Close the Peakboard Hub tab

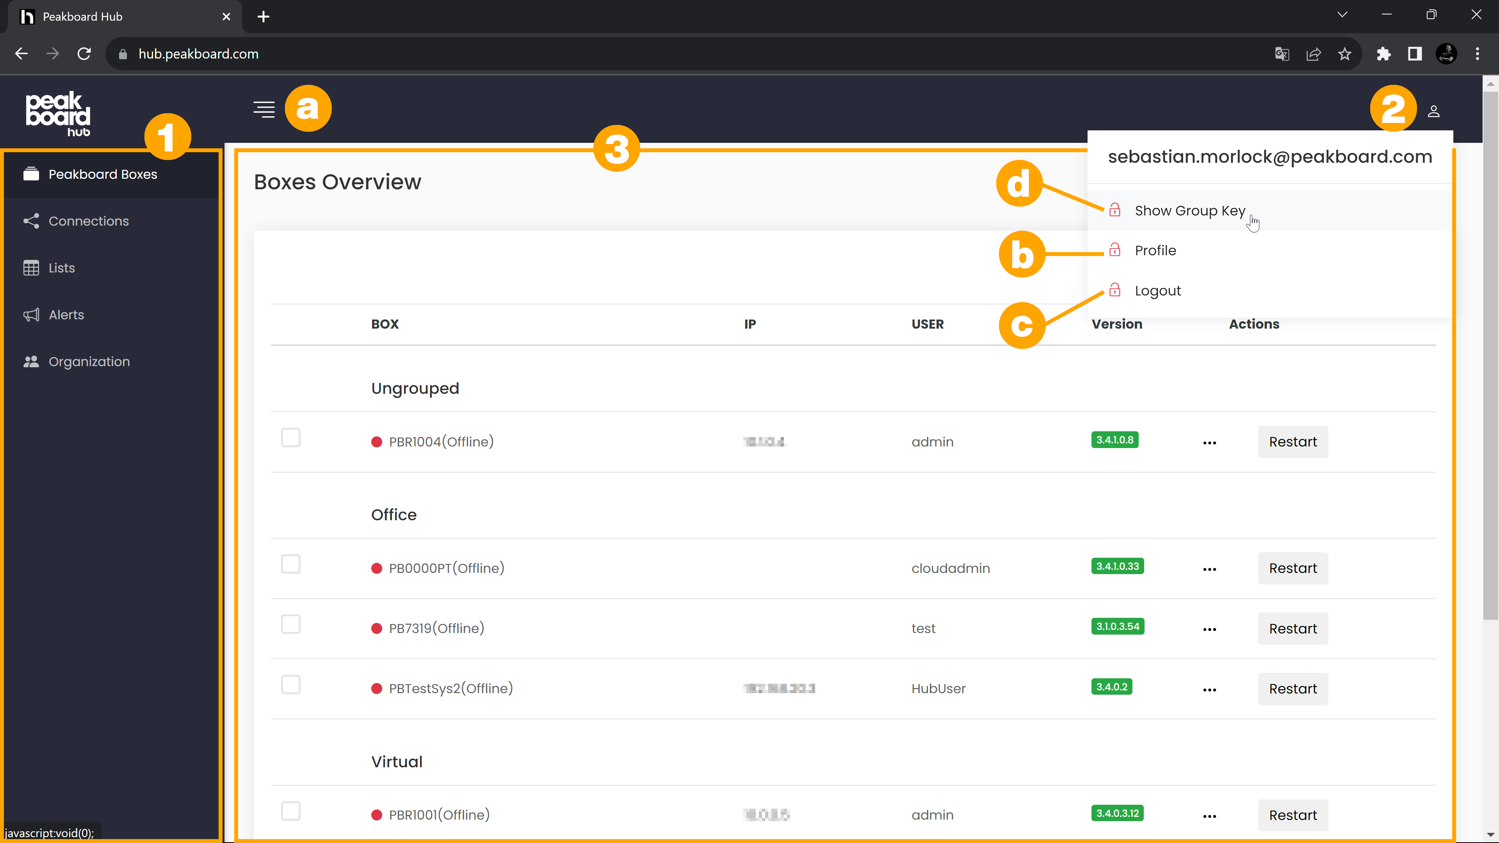(x=226, y=17)
